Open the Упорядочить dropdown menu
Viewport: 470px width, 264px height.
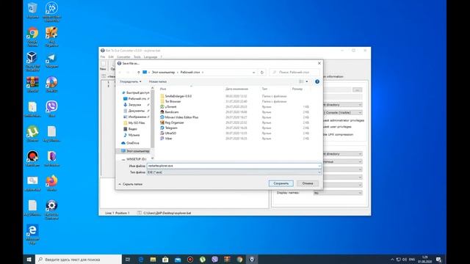click(131, 81)
